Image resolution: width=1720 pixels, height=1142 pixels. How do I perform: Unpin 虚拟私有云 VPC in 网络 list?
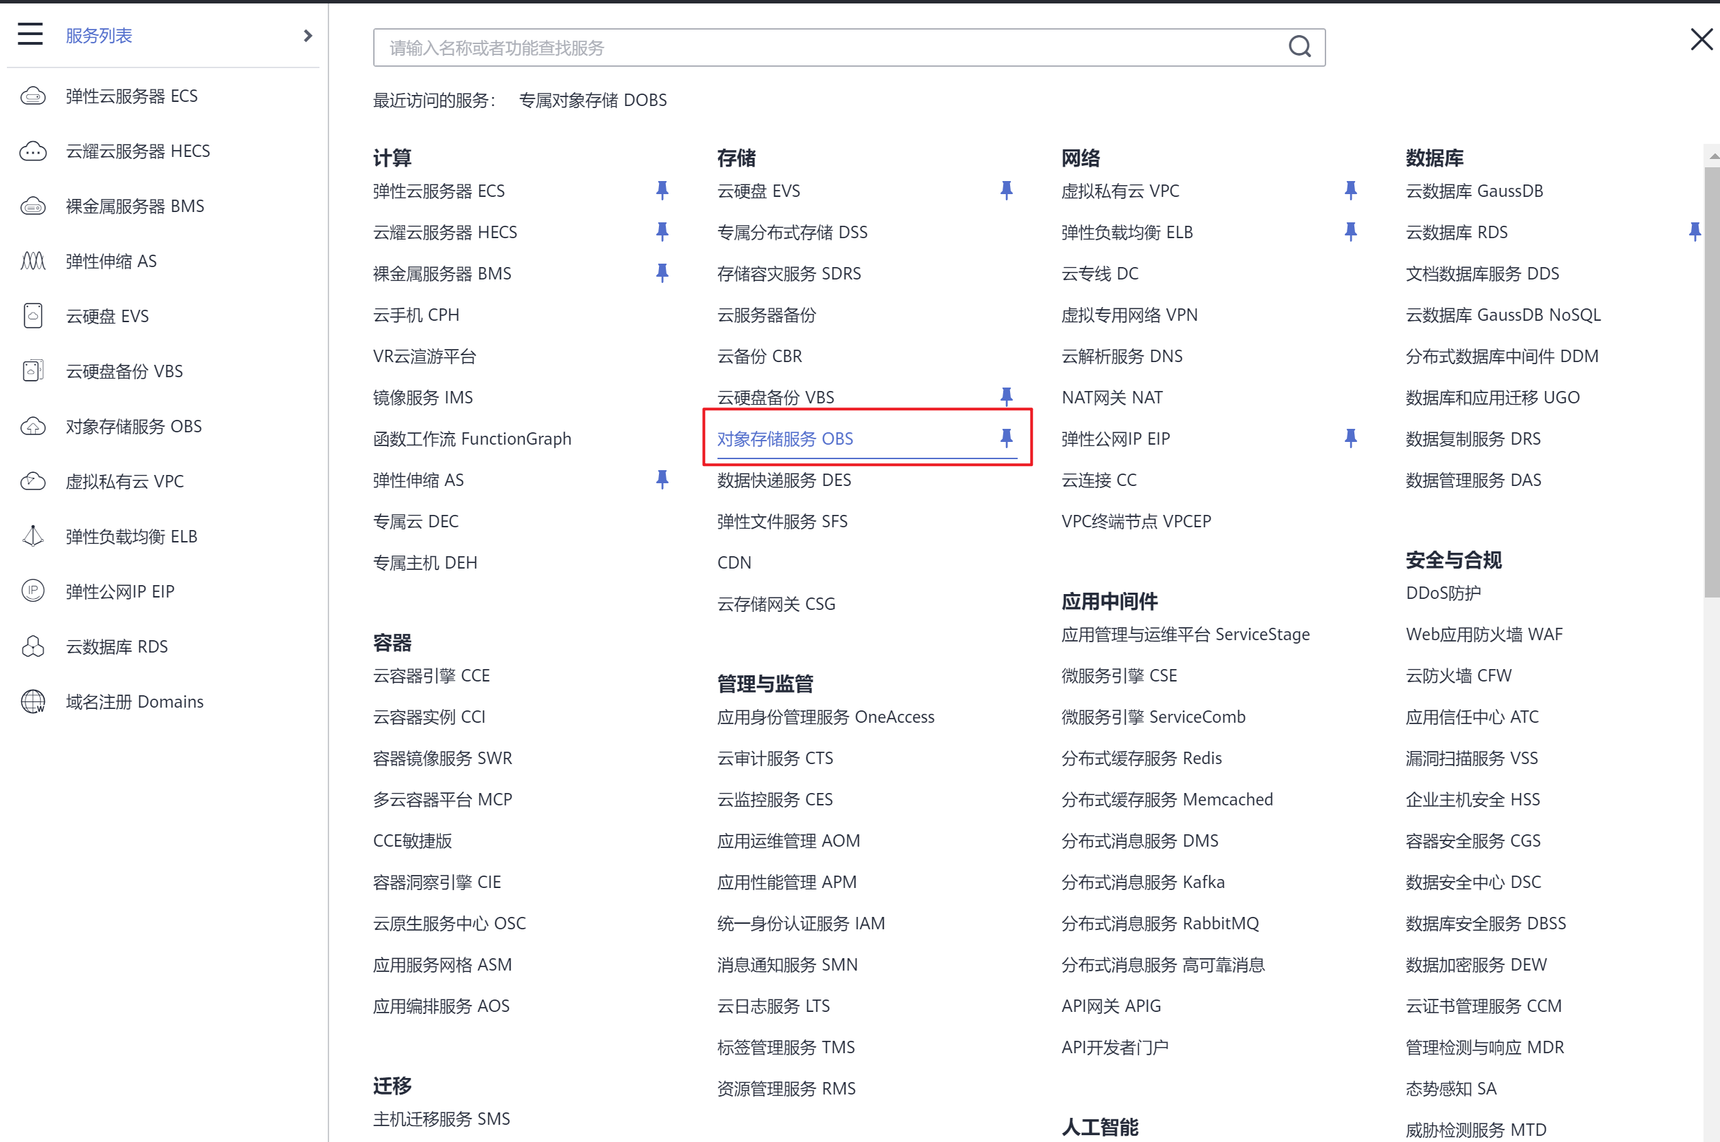(x=1350, y=191)
